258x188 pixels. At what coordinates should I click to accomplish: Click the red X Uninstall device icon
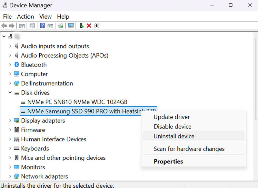pos(89,26)
